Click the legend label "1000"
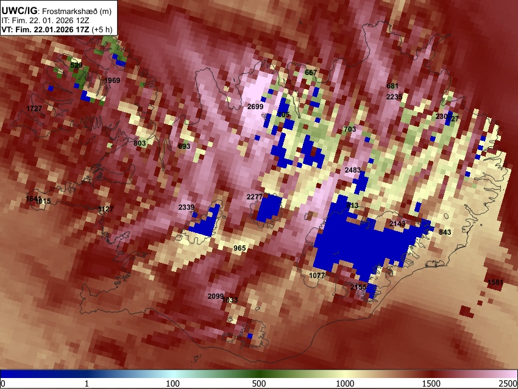Viewport: 518px width, 389px height. tap(345, 384)
